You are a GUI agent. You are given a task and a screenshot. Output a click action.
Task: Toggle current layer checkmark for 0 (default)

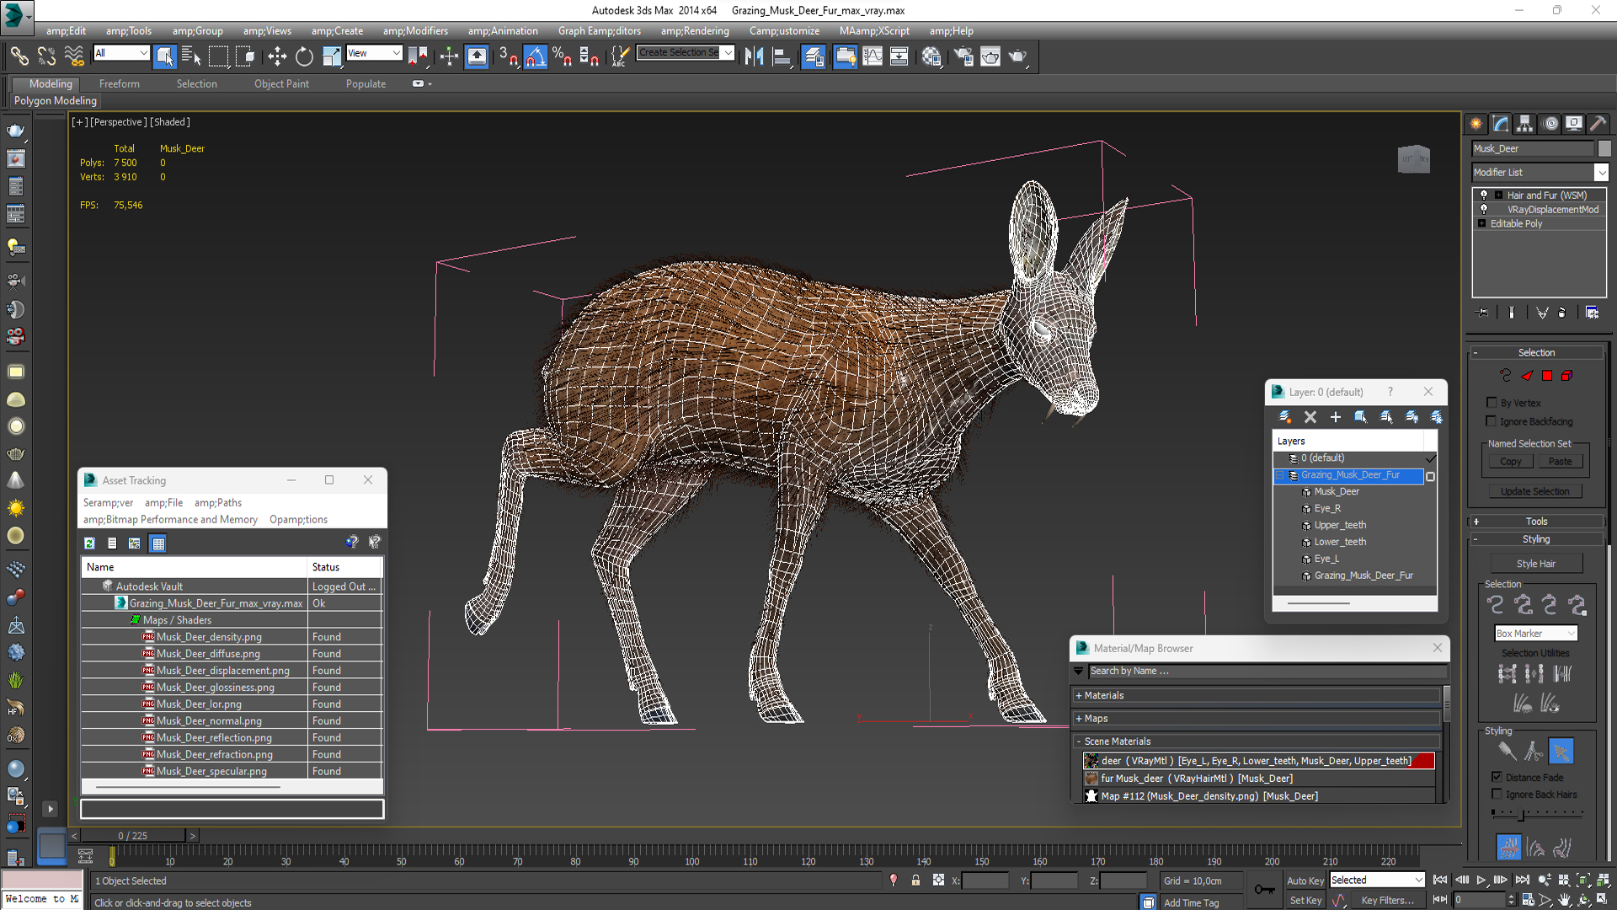[1430, 458]
